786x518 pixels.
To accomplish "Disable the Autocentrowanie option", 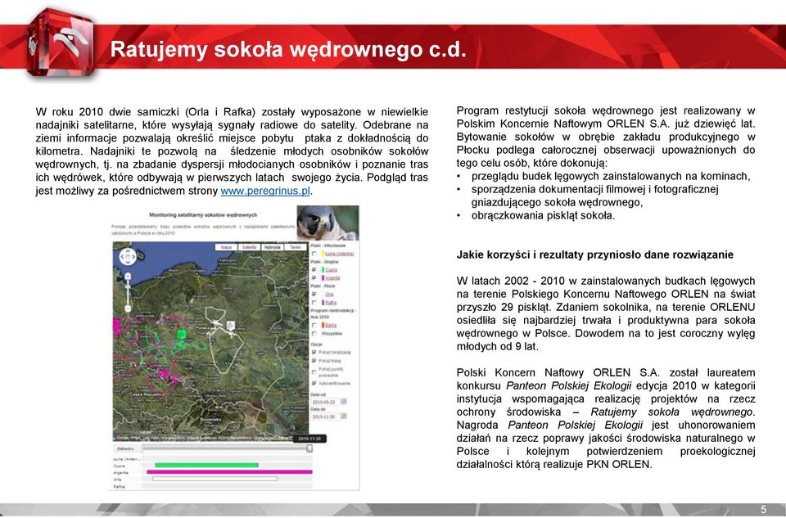I will [x=314, y=383].
